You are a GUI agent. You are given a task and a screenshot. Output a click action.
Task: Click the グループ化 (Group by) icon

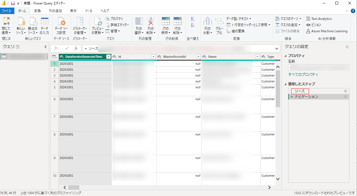tap(219, 22)
